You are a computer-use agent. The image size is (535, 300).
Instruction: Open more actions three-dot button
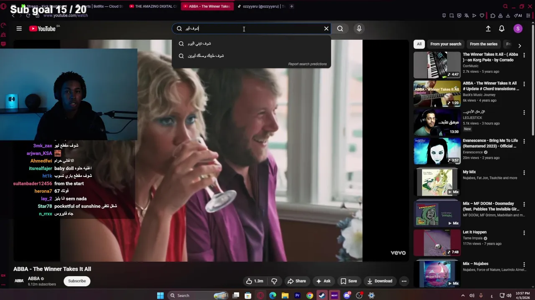click(x=404, y=281)
